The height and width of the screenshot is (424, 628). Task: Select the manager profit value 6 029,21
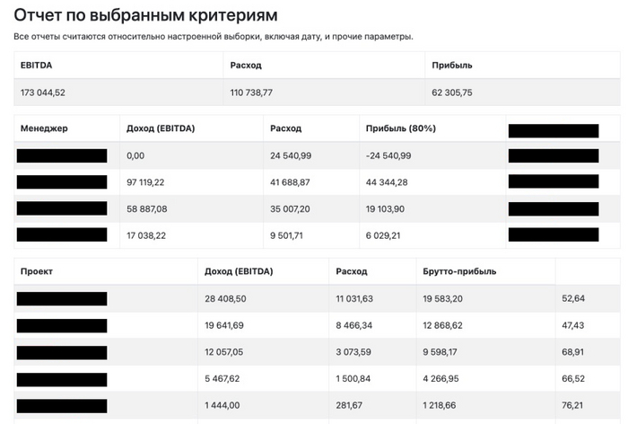pos(387,234)
